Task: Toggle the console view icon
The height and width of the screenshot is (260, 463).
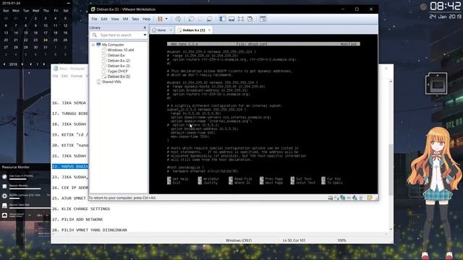Action: pos(263,19)
